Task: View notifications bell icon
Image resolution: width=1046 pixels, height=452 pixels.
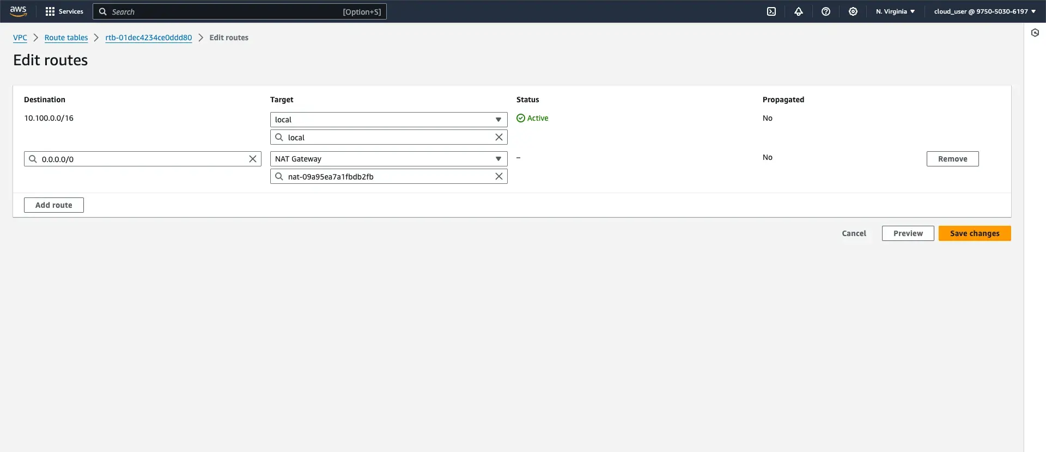Action: coord(799,11)
